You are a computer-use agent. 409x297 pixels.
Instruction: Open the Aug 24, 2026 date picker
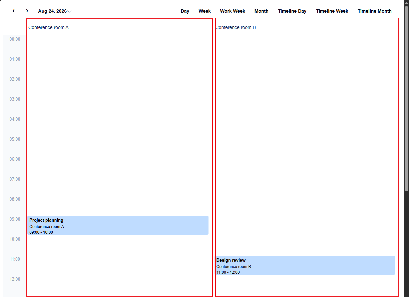coord(54,11)
